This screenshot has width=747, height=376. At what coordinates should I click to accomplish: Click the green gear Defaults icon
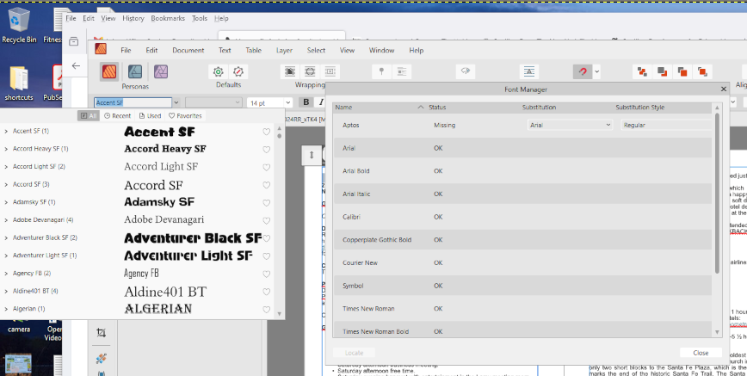point(219,71)
